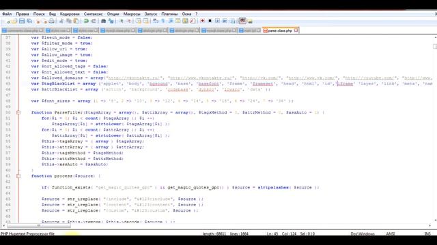Image resolution: width=437 pixels, height=245 pixels.
Task: Click the Save All toolbar icon
Action: click(29, 21)
